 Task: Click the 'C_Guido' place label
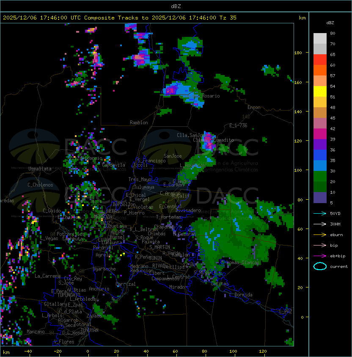[x=52, y=211]
